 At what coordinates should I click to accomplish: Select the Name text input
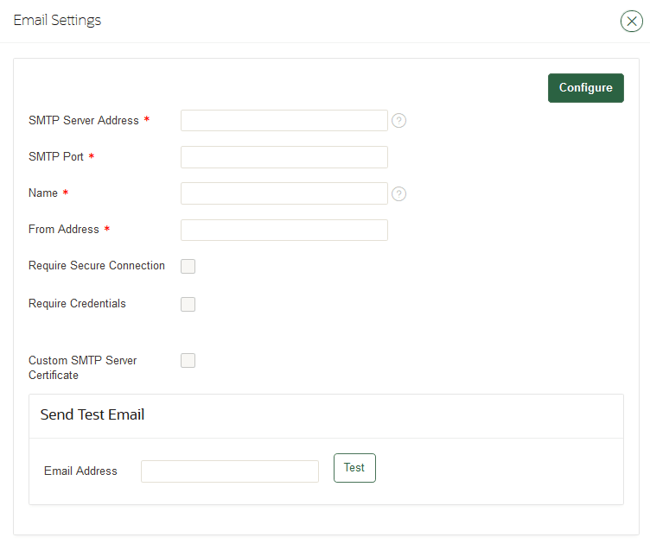[284, 193]
